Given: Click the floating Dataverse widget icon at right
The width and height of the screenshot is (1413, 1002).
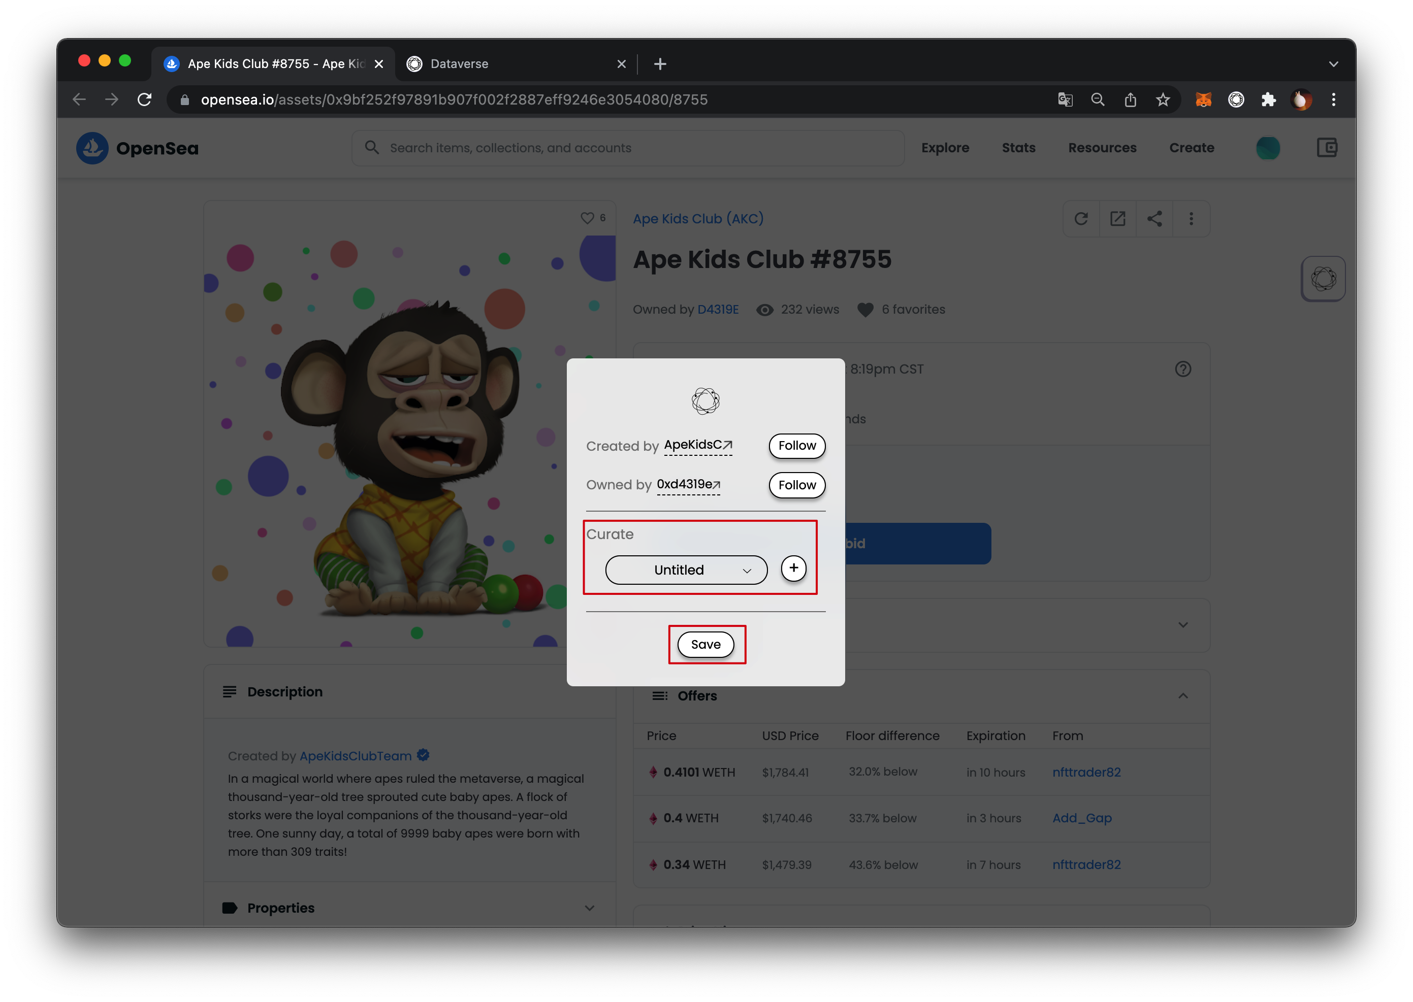Looking at the screenshot, I should (x=1323, y=279).
